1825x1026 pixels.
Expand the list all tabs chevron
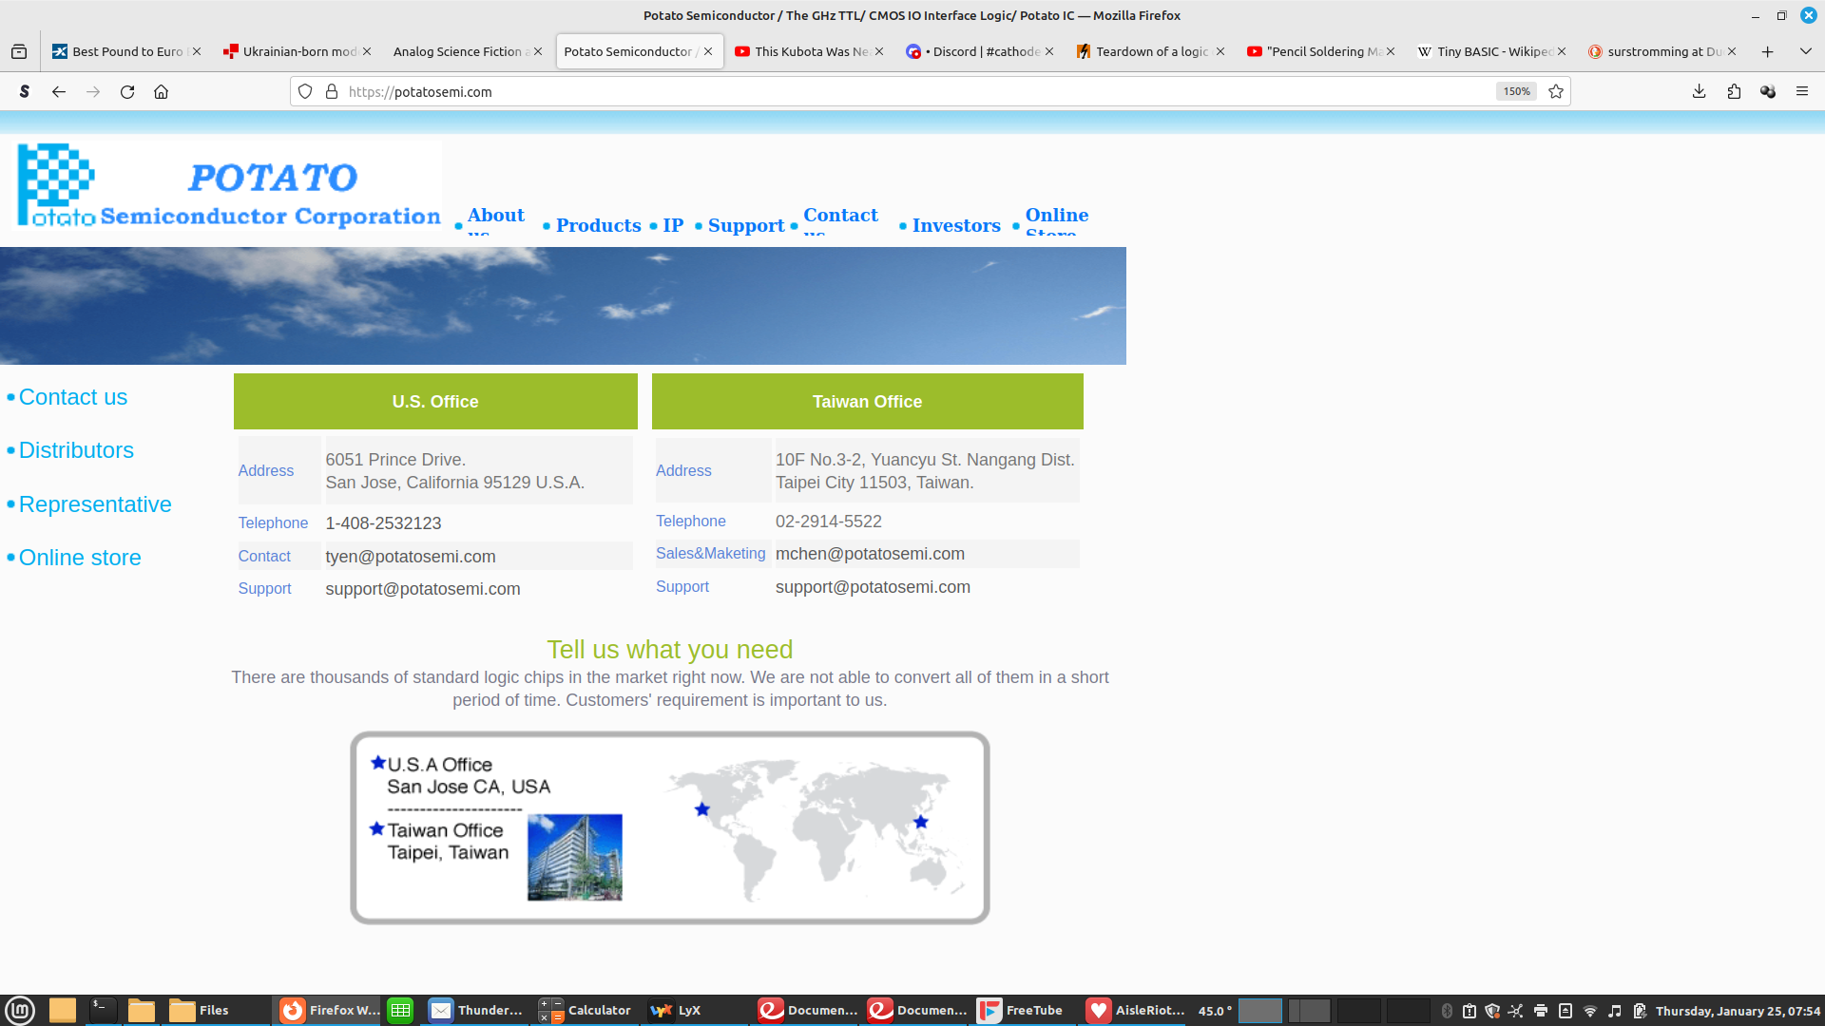click(x=1805, y=51)
